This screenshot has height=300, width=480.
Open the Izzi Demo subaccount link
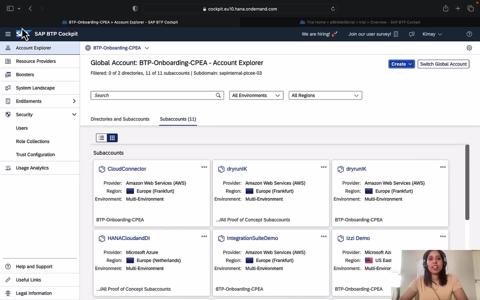coord(358,238)
